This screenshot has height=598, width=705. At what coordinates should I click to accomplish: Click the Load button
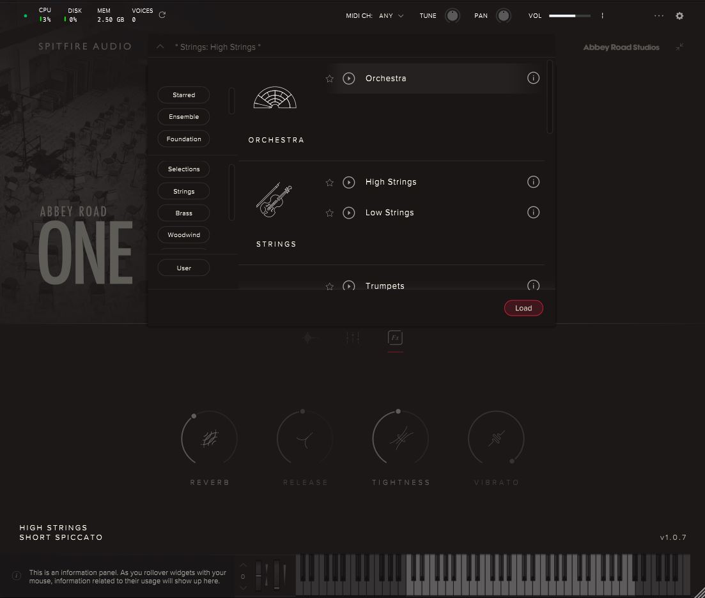pyautogui.click(x=523, y=308)
